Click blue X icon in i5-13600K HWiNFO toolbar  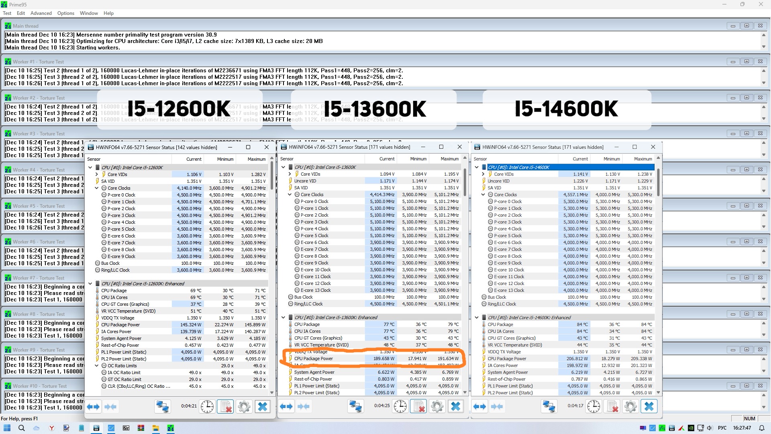point(456,407)
